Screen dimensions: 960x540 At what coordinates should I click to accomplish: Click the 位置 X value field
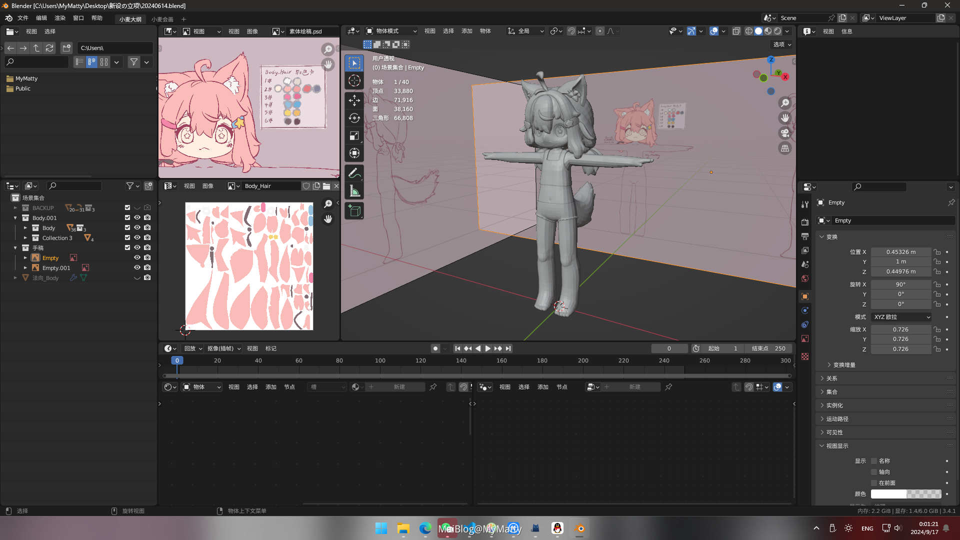pos(901,252)
